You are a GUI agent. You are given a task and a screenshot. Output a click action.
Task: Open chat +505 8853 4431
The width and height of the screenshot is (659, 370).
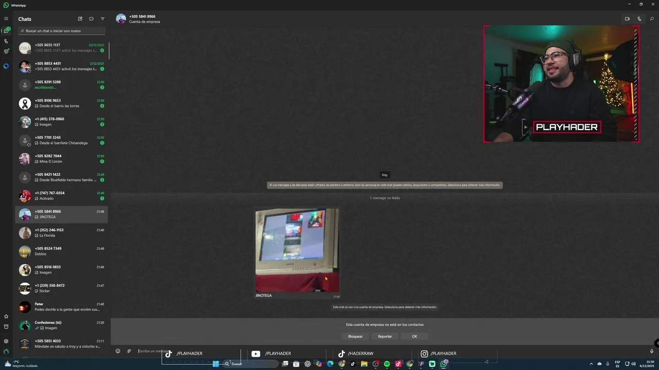(62, 66)
